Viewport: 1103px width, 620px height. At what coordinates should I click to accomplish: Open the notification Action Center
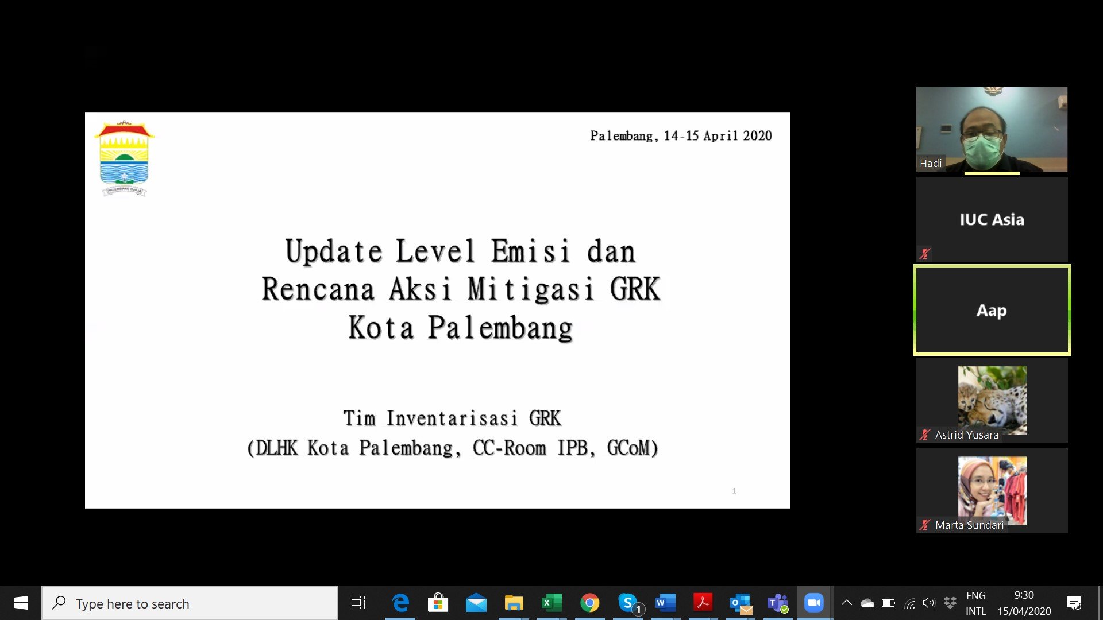[1074, 603]
